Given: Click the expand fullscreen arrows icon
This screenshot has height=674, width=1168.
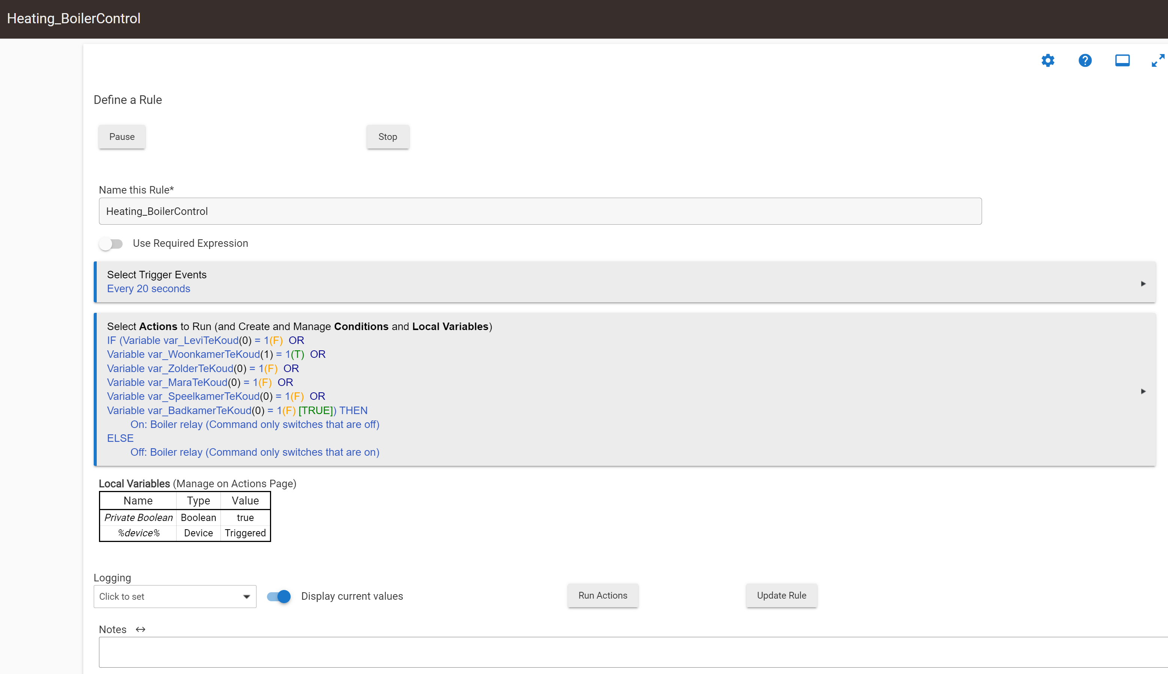Looking at the screenshot, I should (x=1158, y=61).
